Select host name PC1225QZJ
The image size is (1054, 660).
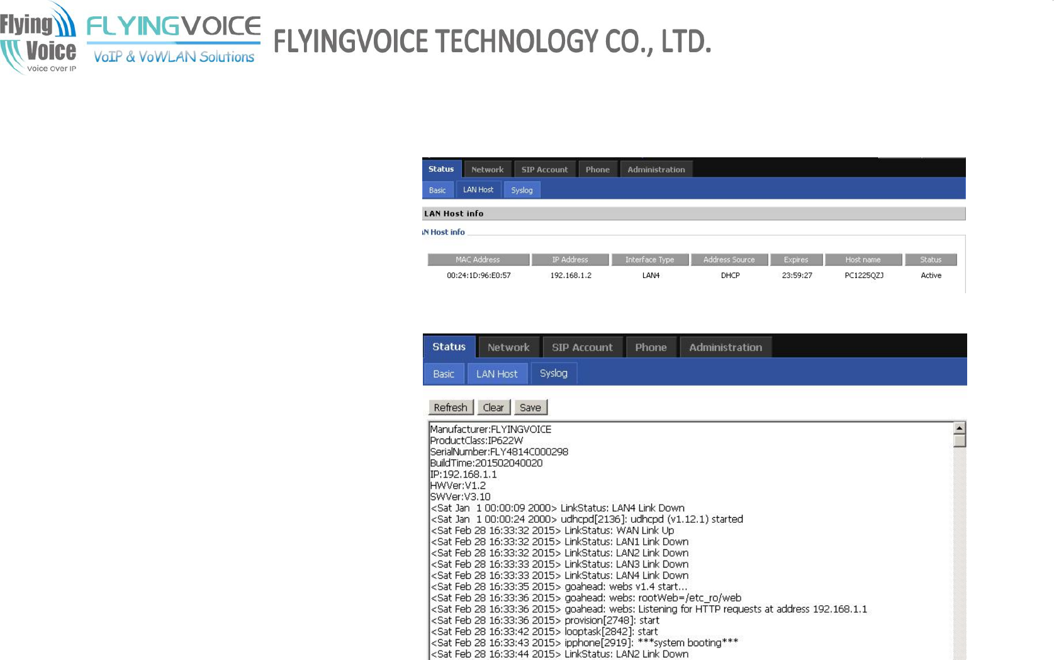point(864,276)
